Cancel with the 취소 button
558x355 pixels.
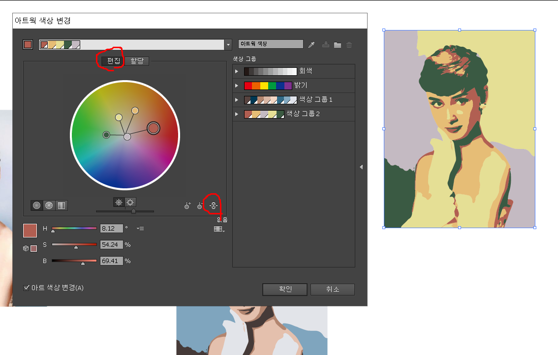[332, 289]
